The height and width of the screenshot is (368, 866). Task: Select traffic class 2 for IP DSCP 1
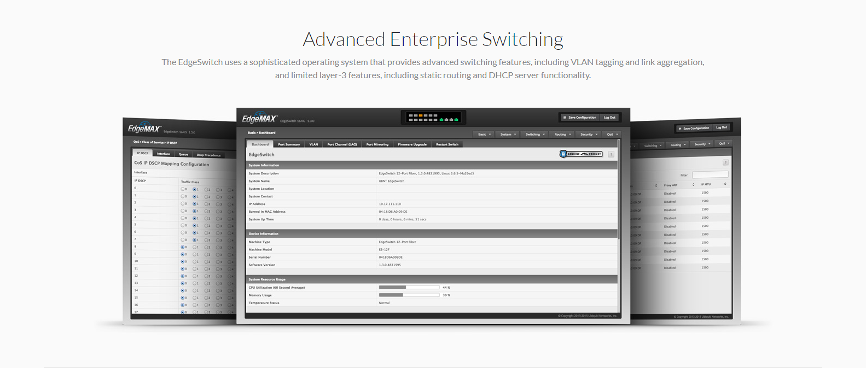206,196
